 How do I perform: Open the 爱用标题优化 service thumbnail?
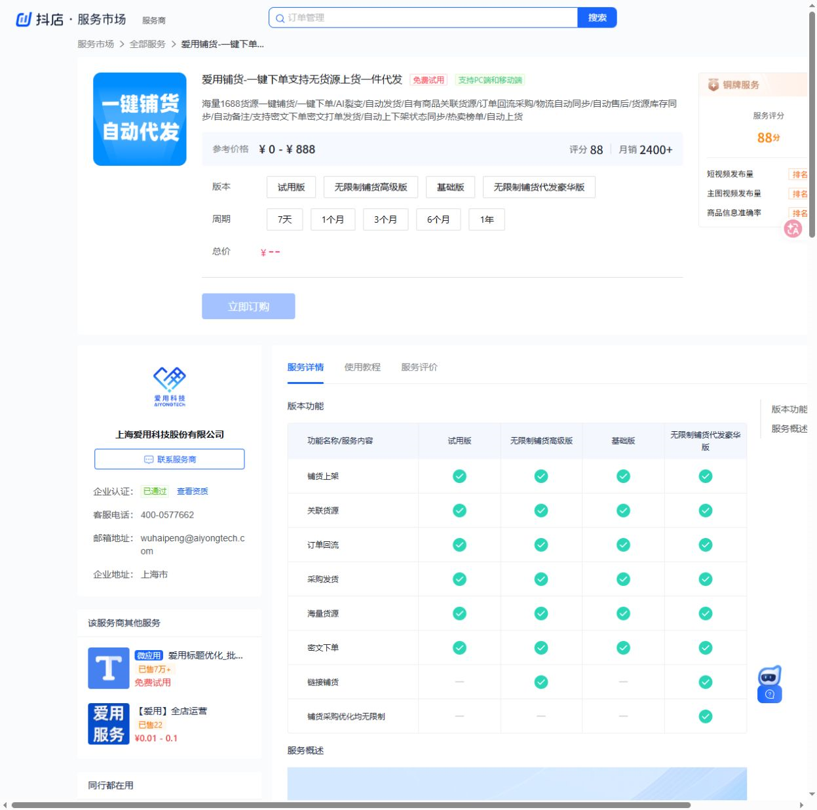pyautogui.click(x=109, y=668)
